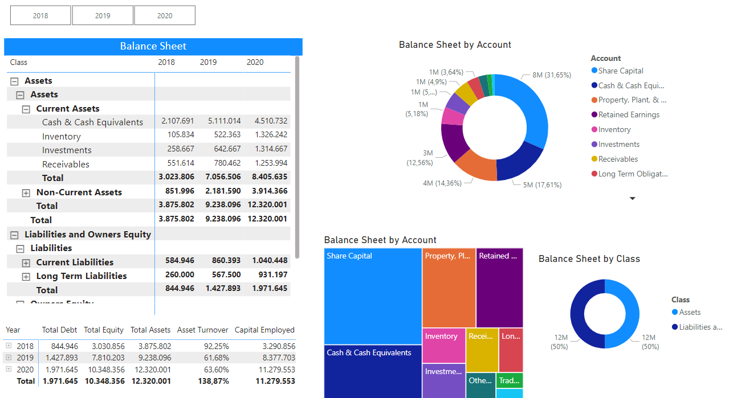Viewport: 729px width, 398px height.
Task: Sort by Total Equity column header
Action: (104, 330)
